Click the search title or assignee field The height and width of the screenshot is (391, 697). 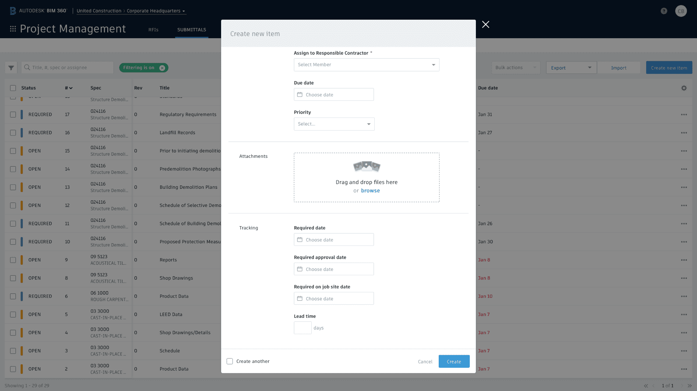67,68
